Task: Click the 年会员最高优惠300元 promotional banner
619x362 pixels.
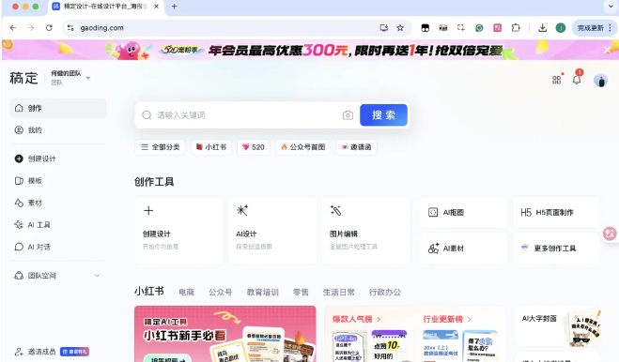Action: [310, 50]
